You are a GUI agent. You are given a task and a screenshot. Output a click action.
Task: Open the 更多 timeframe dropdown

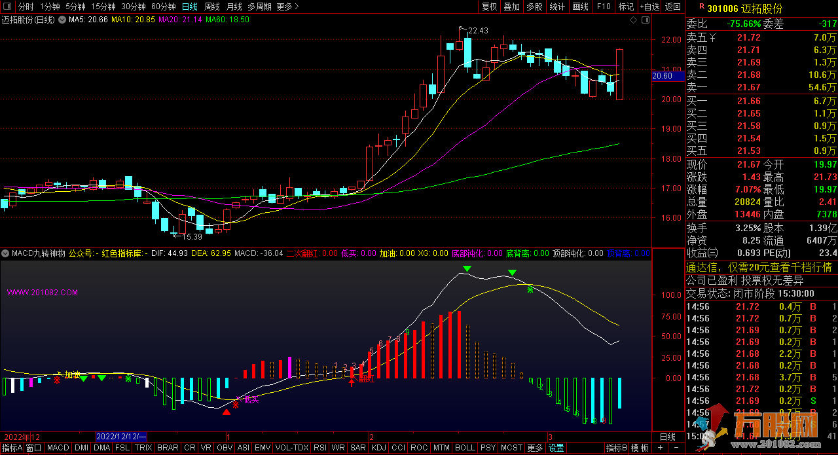(x=287, y=7)
